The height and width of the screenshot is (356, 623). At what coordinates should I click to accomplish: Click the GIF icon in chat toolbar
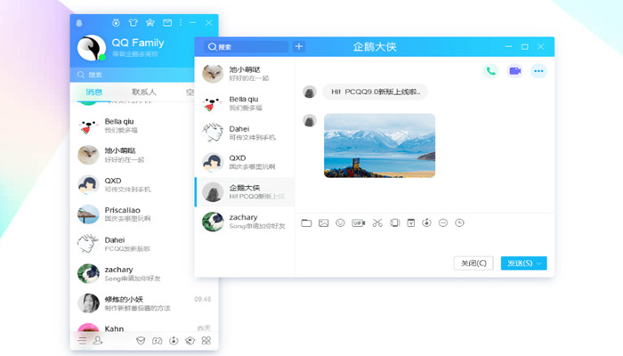pyautogui.click(x=358, y=222)
